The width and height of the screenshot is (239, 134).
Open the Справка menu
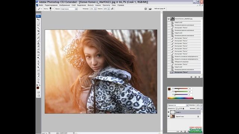[x=121, y=5]
